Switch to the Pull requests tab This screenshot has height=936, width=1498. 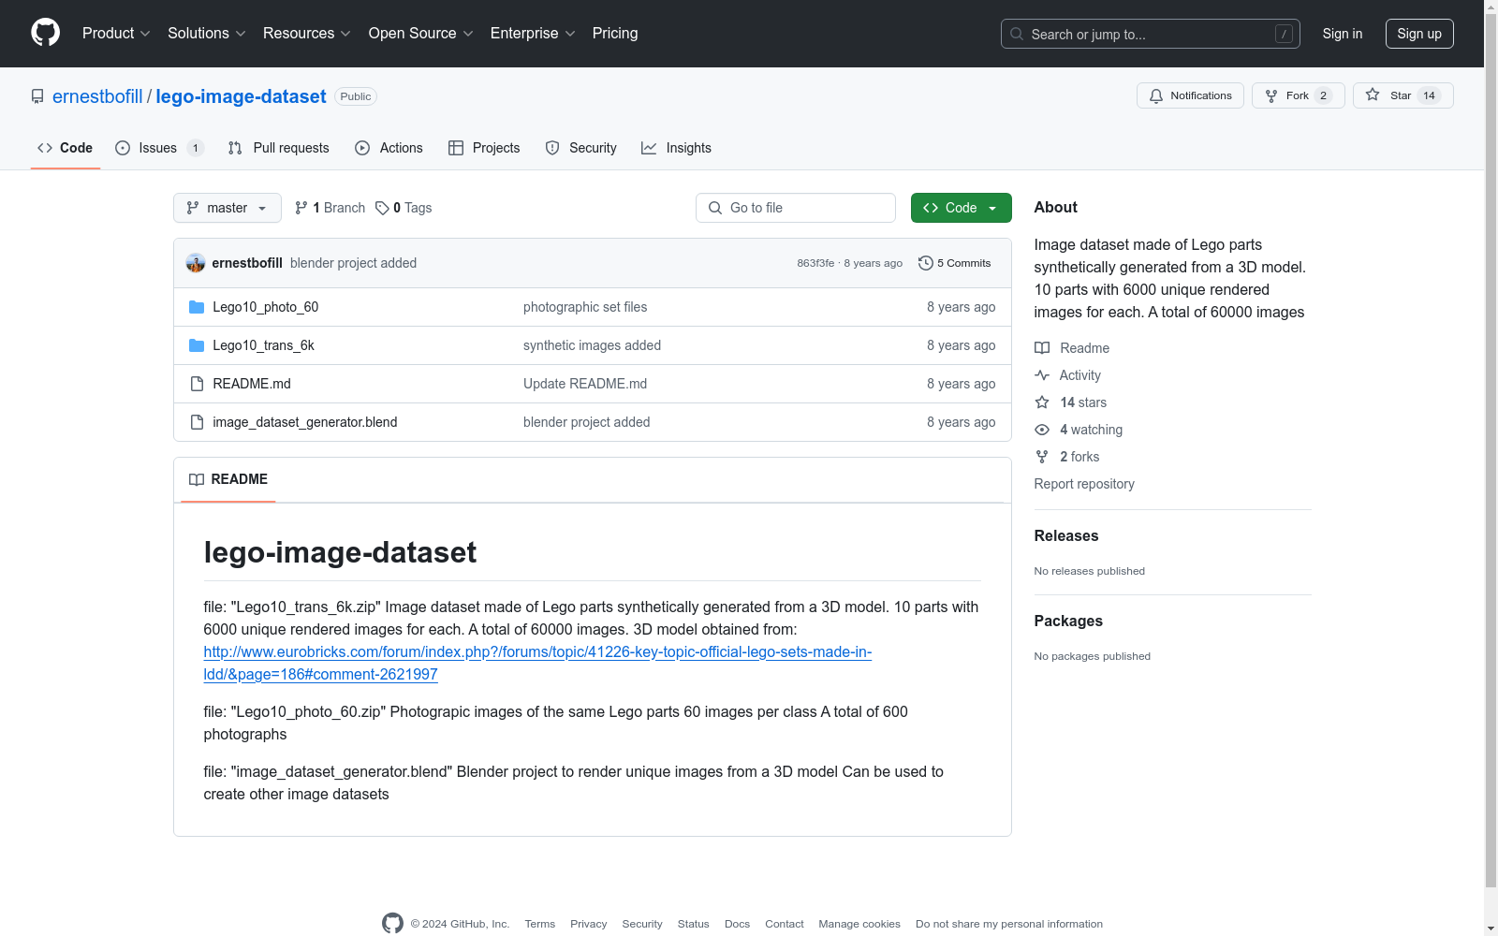point(279,148)
